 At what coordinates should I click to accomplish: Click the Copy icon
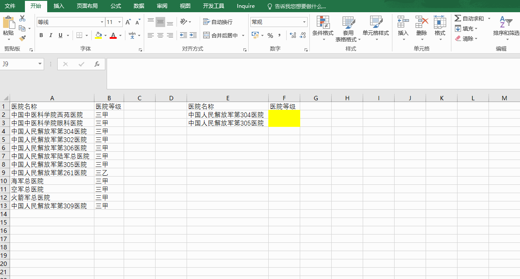point(22,28)
